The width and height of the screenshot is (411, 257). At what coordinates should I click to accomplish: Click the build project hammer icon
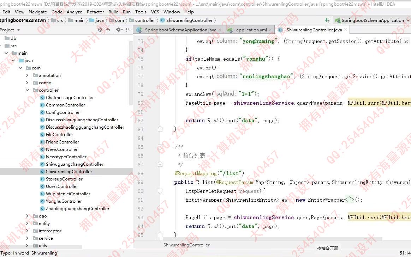pos(328,20)
